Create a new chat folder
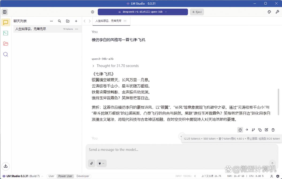The height and width of the screenshot is (179, 282). coord(68,21)
